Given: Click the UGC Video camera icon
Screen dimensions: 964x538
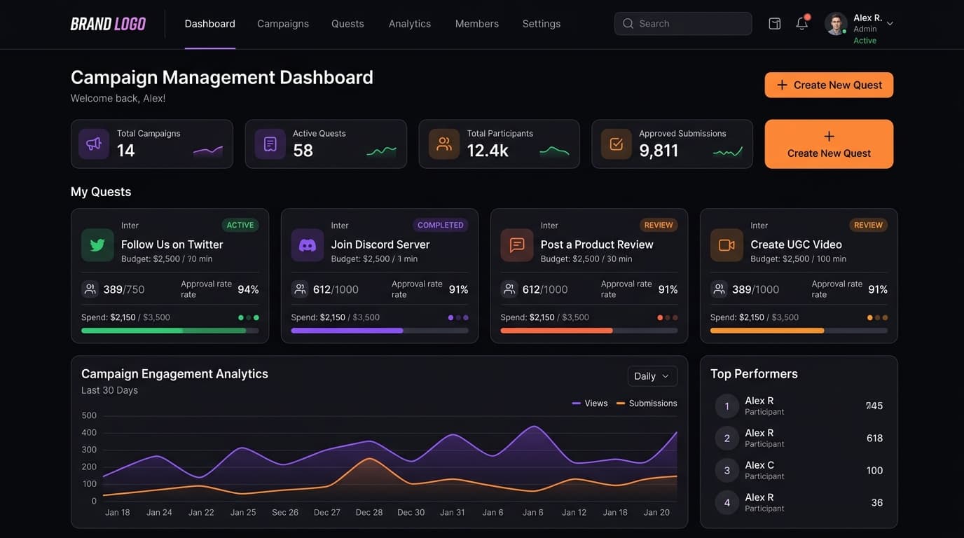Looking at the screenshot, I should (x=727, y=245).
